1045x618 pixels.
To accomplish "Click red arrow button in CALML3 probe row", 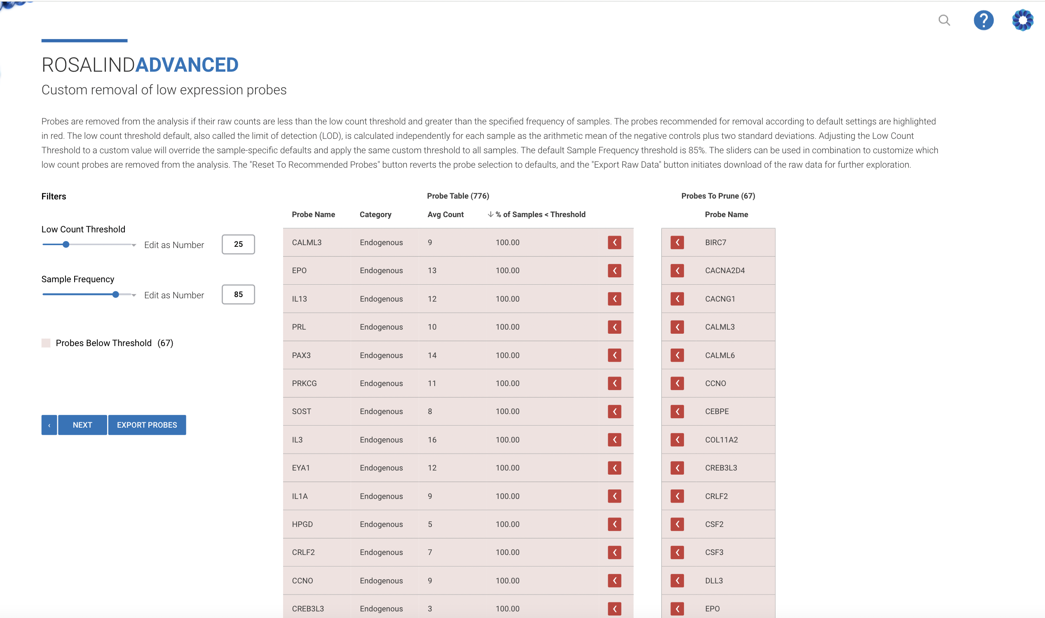I will pyautogui.click(x=614, y=242).
